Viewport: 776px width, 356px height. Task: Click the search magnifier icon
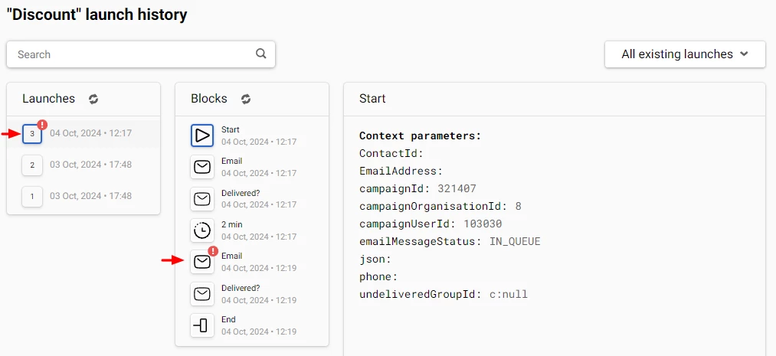click(x=260, y=54)
